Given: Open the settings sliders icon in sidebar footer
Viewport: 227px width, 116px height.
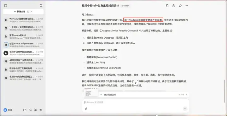Looking at the screenshot, I should (x=41, y=110).
